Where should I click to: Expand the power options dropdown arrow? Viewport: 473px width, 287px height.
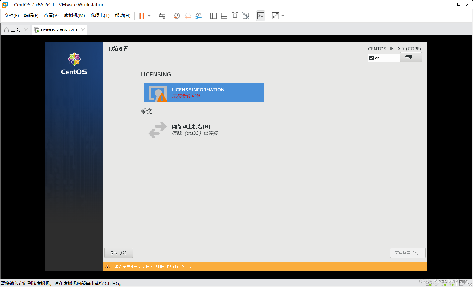click(x=149, y=16)
